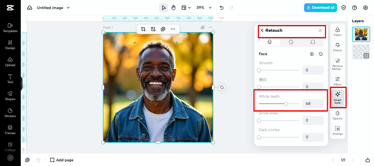The width and height of the screenshot is (374, 166).
Task: Open the Effects panel
Action: click(x=338, y=47)
